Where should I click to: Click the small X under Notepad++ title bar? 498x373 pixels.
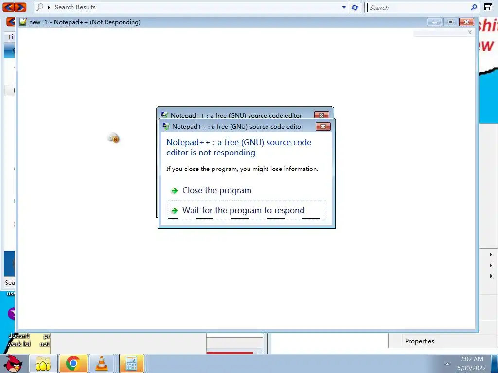tap(470, 33)
